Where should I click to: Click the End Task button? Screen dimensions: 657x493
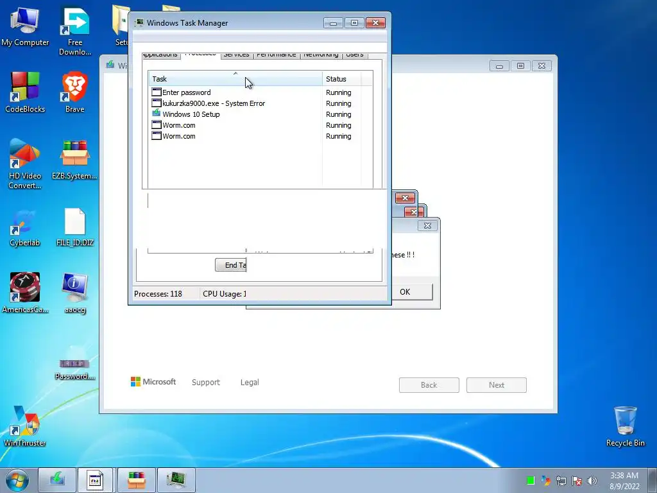231,265
